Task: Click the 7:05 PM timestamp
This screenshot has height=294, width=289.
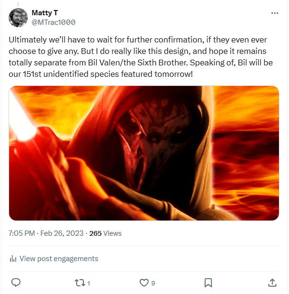Action: click(x=22, y=233)
